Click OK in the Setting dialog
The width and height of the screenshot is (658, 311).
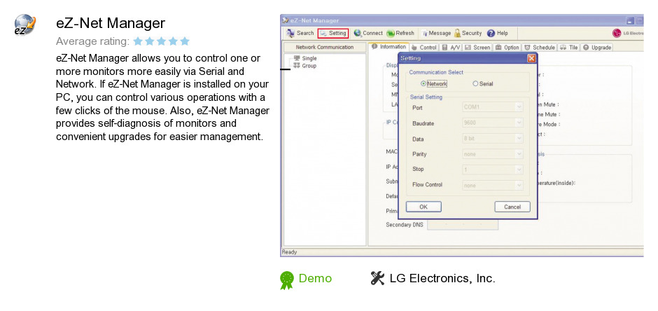pos(423,207)
